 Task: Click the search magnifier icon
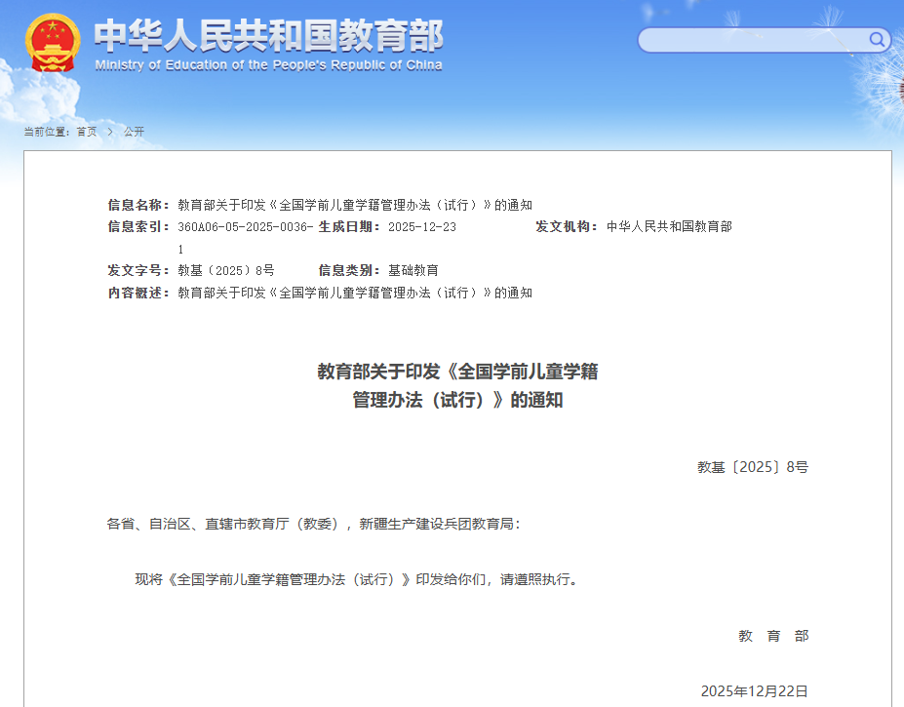pos(877,40)
